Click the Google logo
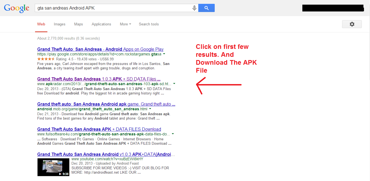The height and width of the screenshot is (181, 370). click(17, 8)
